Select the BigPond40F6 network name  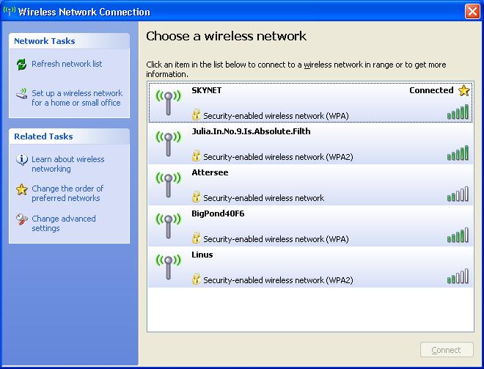click(218, 213)
